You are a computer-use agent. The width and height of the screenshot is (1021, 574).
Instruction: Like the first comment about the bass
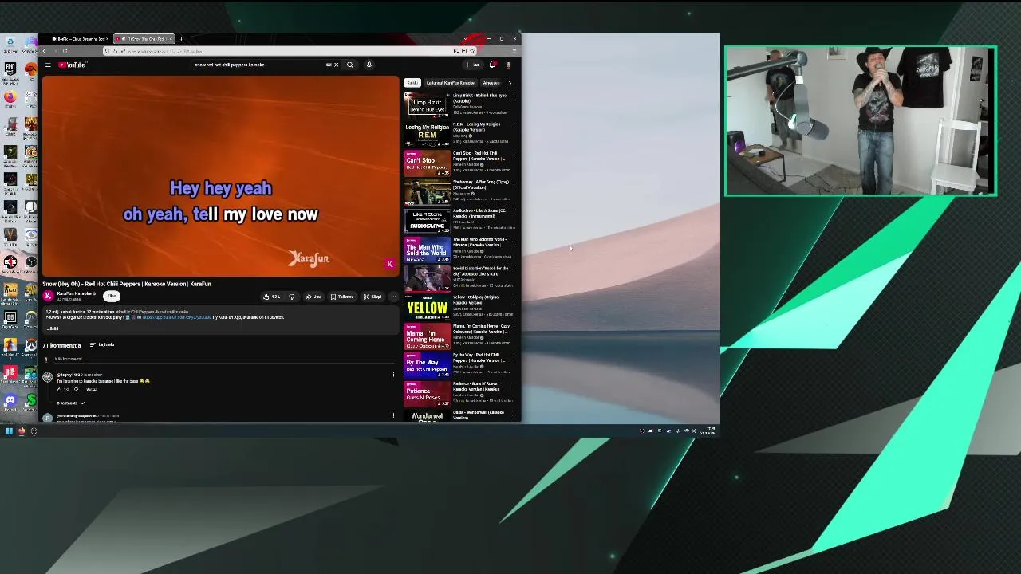pos(61,389)
